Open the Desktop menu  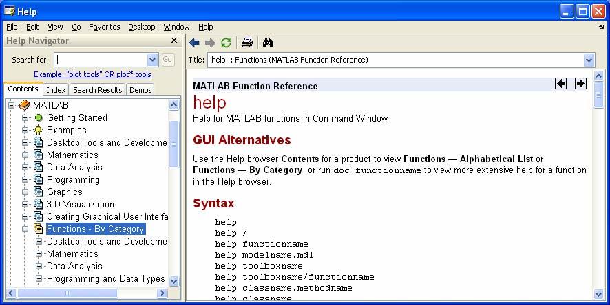(x=142, y=27)
